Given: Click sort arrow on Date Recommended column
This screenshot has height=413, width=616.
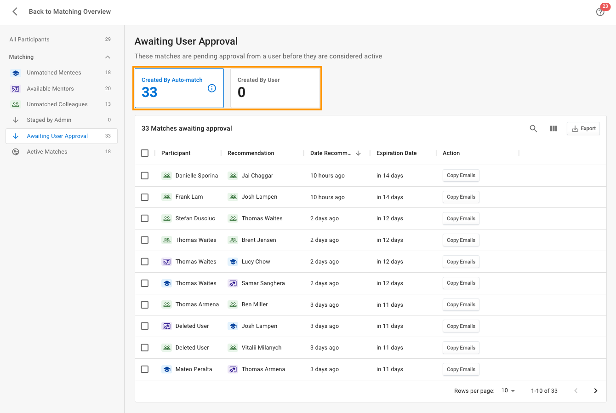Looking at the screenshot, I should 358,153.
